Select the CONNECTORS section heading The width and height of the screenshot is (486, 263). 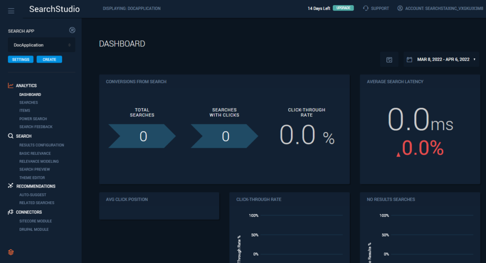pyautogui.click(x=29, y=212)
